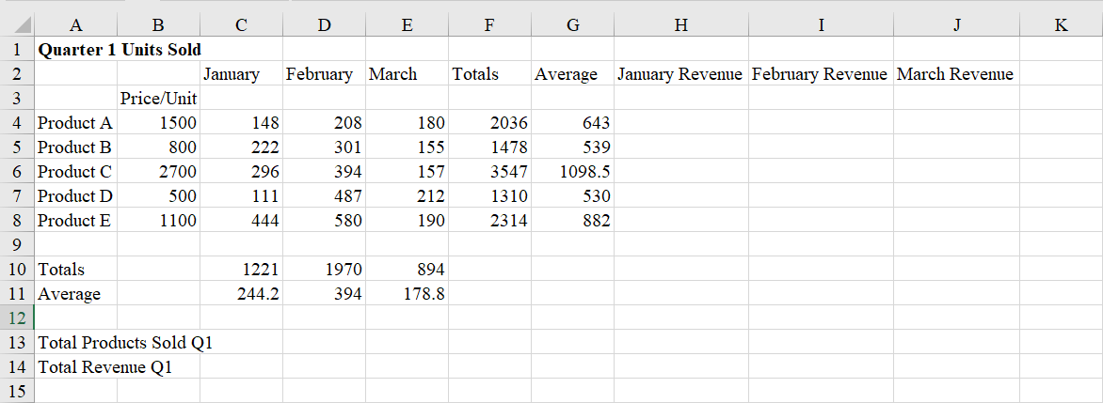This screenshot has width=1103, height=403.
Task: Select March average cell showing 178.8
Action: pyautogui.click(x=407, y=293)
